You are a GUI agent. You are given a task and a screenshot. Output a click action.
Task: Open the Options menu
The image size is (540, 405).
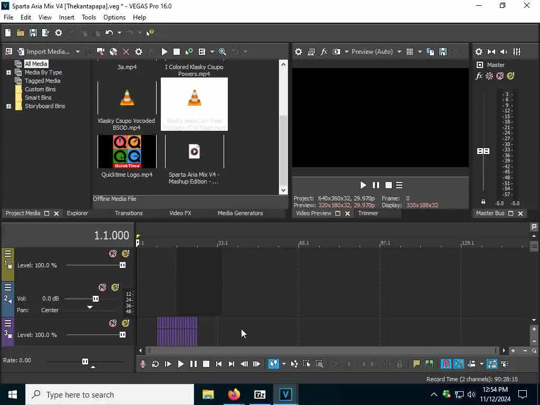[114, 17]
